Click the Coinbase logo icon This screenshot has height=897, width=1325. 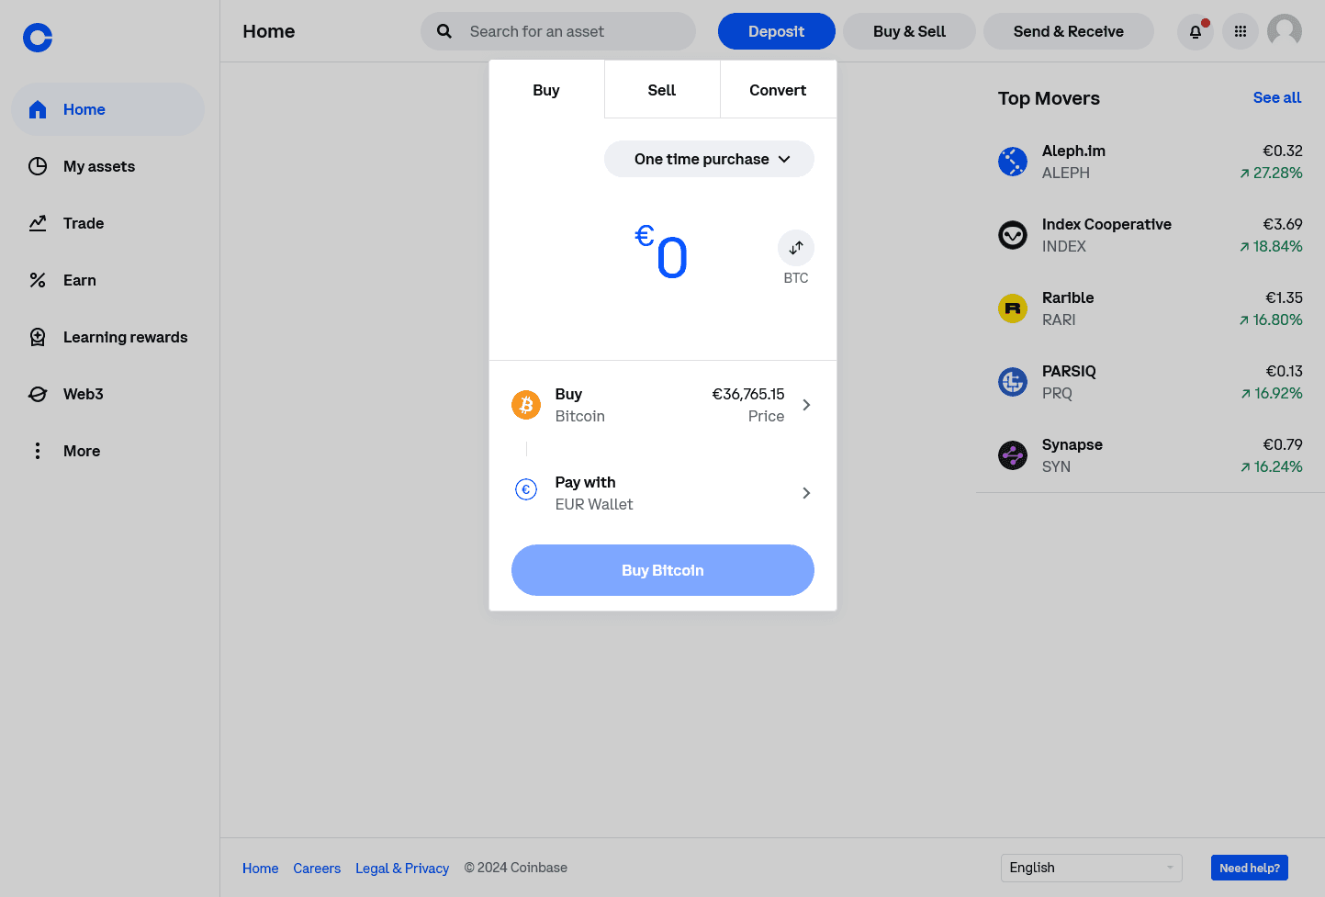tap(38, 38)
